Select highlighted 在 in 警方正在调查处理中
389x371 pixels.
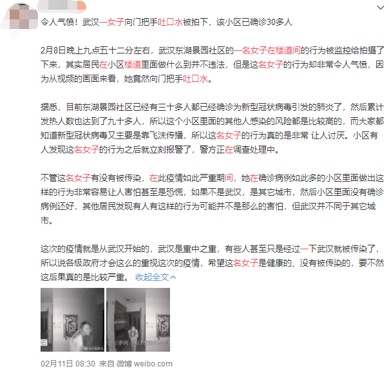(x=229, y=149)
